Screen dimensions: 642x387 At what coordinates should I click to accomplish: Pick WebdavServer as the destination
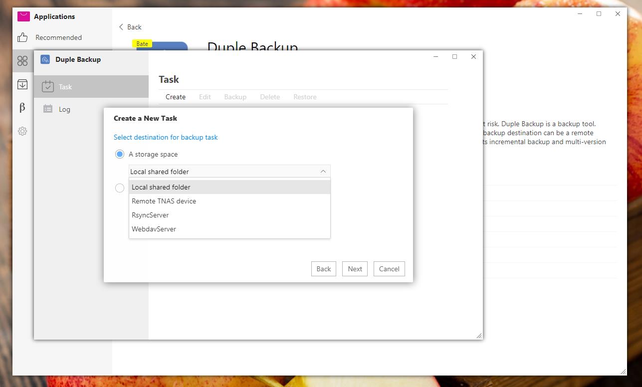click(154, 229)
